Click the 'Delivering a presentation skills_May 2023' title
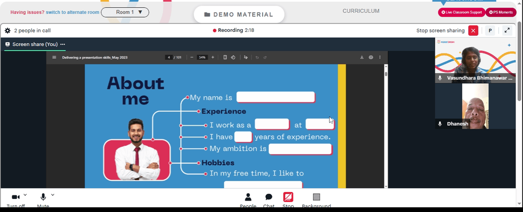 pyautogui.click(x=95, y=57)
